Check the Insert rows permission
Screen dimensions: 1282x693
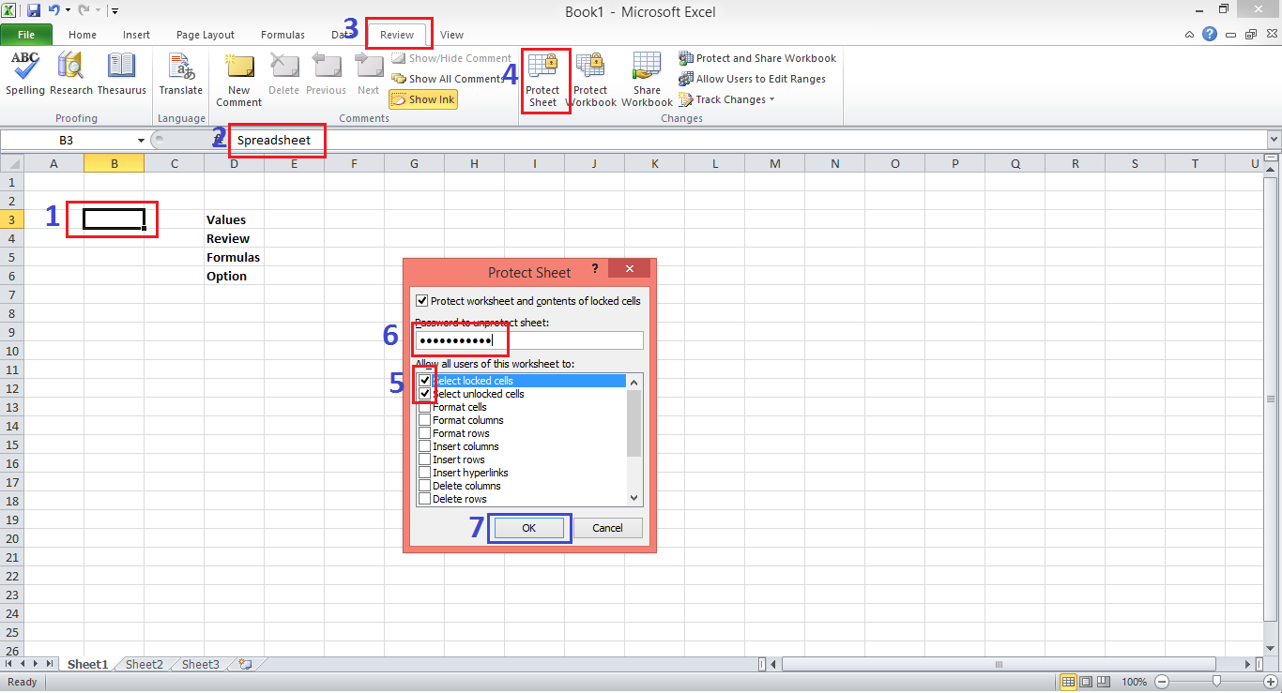[x=424, y=459]
